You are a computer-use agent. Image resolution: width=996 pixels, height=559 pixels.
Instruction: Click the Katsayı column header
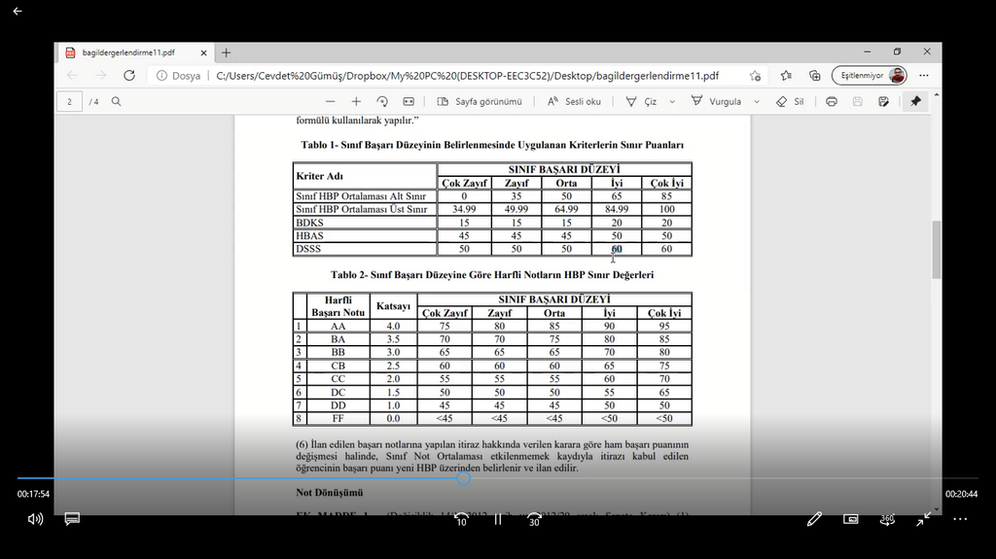point(393,305)
